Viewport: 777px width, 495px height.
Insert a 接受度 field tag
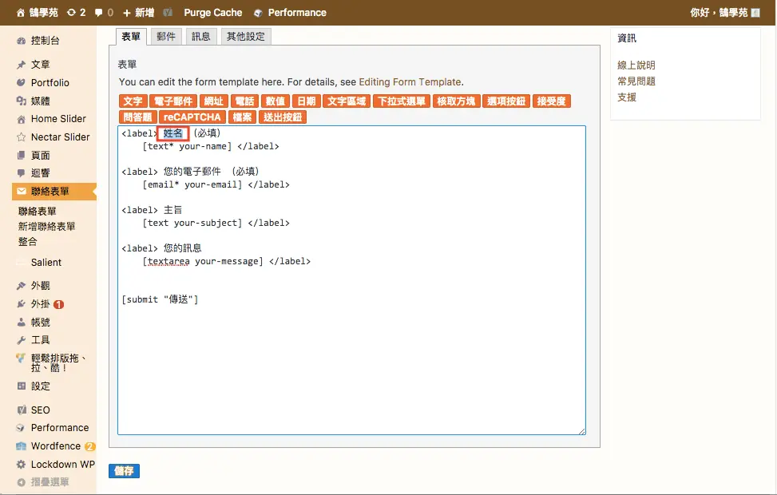(x=552, y=101)
